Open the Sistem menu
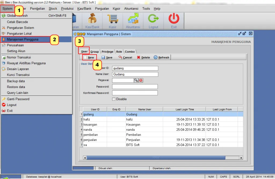275x179 pixels. pos(7,9)
